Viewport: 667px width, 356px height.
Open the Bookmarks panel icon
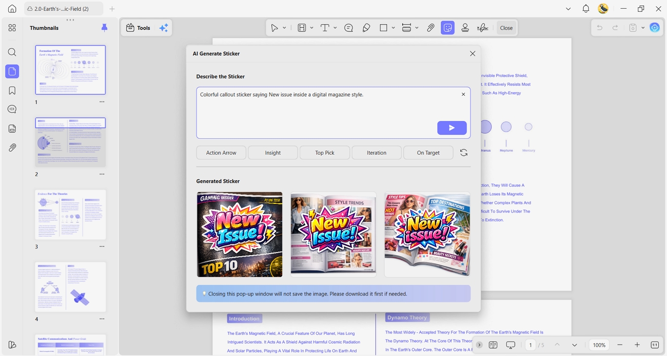[x=12, y=91]
